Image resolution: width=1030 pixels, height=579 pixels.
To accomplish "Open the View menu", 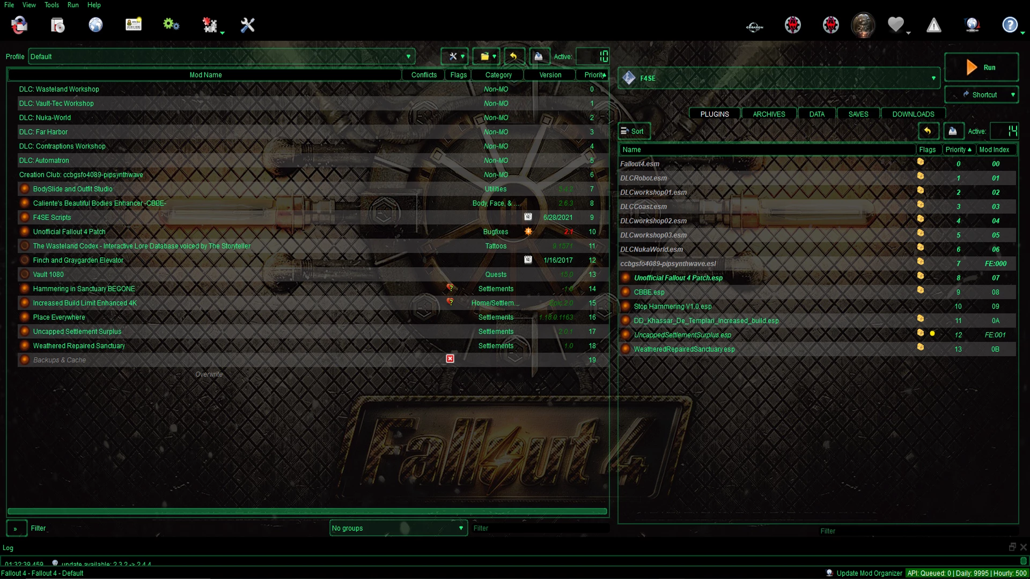I will (29, 5).
